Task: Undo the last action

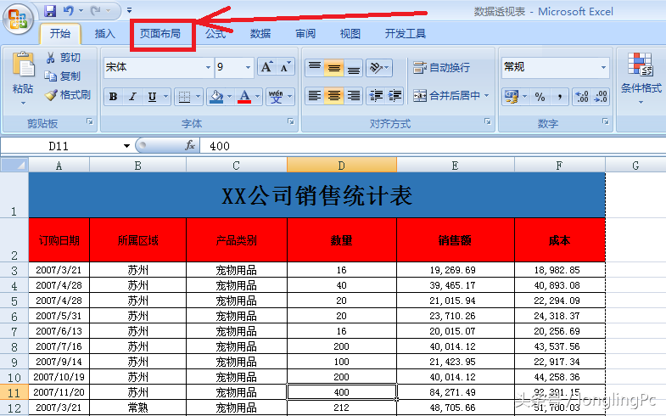Action: click(68, 11)
